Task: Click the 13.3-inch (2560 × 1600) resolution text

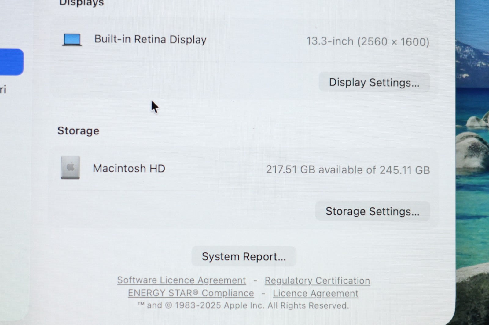Action: [368, 41]
